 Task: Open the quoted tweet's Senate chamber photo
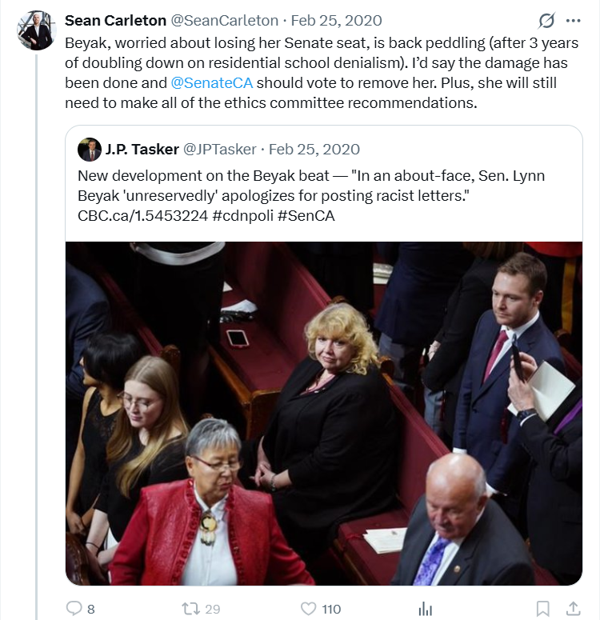[x=323, y=413]
